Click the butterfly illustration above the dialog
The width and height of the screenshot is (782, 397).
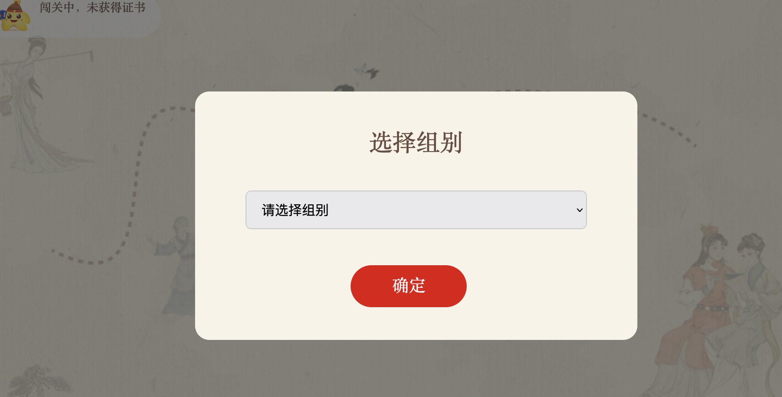(367, 72)
